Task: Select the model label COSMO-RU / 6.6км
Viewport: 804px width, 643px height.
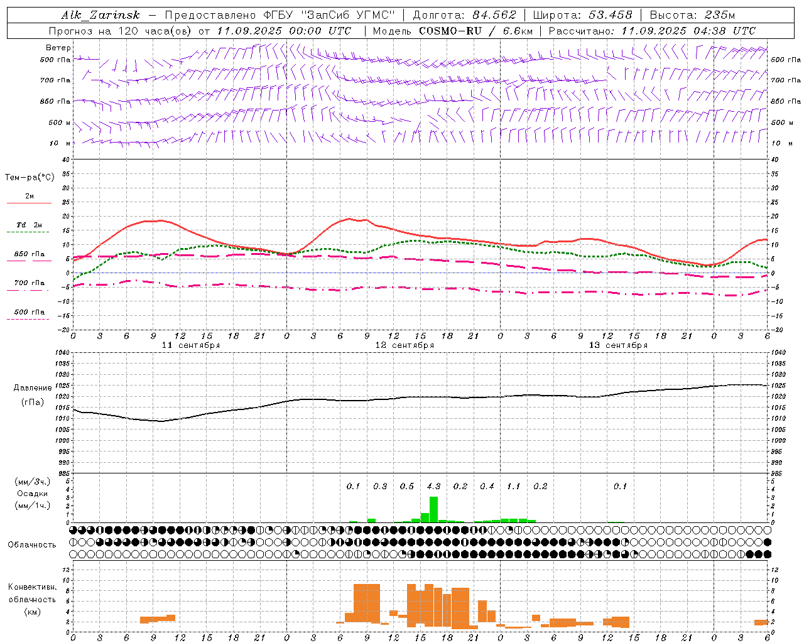Action: pos(475,31)
